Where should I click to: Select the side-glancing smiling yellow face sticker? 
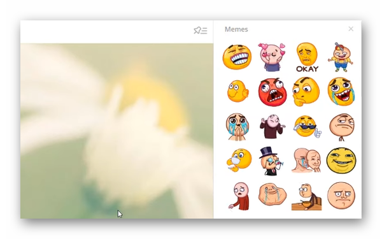237,91
